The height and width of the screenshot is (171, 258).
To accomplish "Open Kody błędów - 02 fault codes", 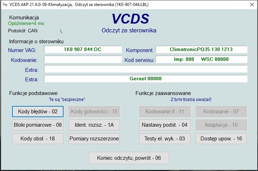I will pyautogui.click(x=38, y=112).
